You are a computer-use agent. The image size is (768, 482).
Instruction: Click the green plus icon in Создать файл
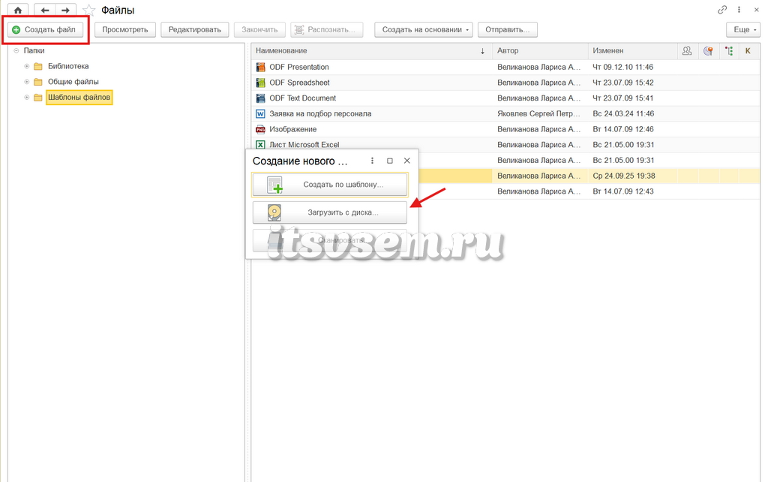pos(16,30)
